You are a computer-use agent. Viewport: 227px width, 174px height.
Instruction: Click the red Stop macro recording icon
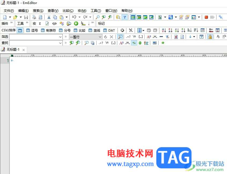tap(206, 17)
